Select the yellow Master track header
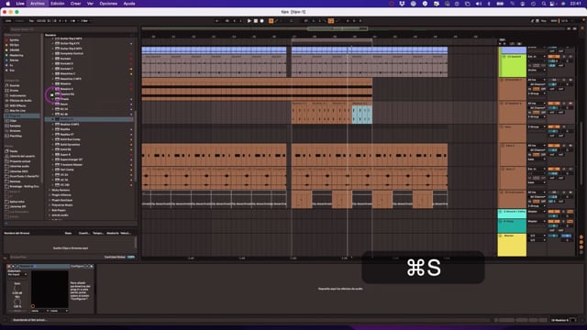 click(512, 245)
